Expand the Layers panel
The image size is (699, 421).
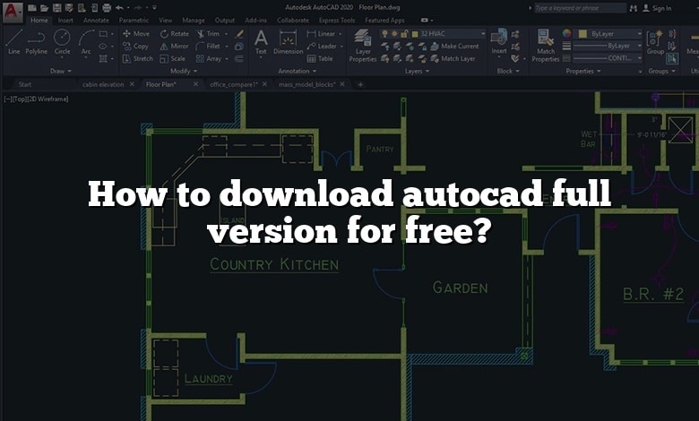point(418,71)
